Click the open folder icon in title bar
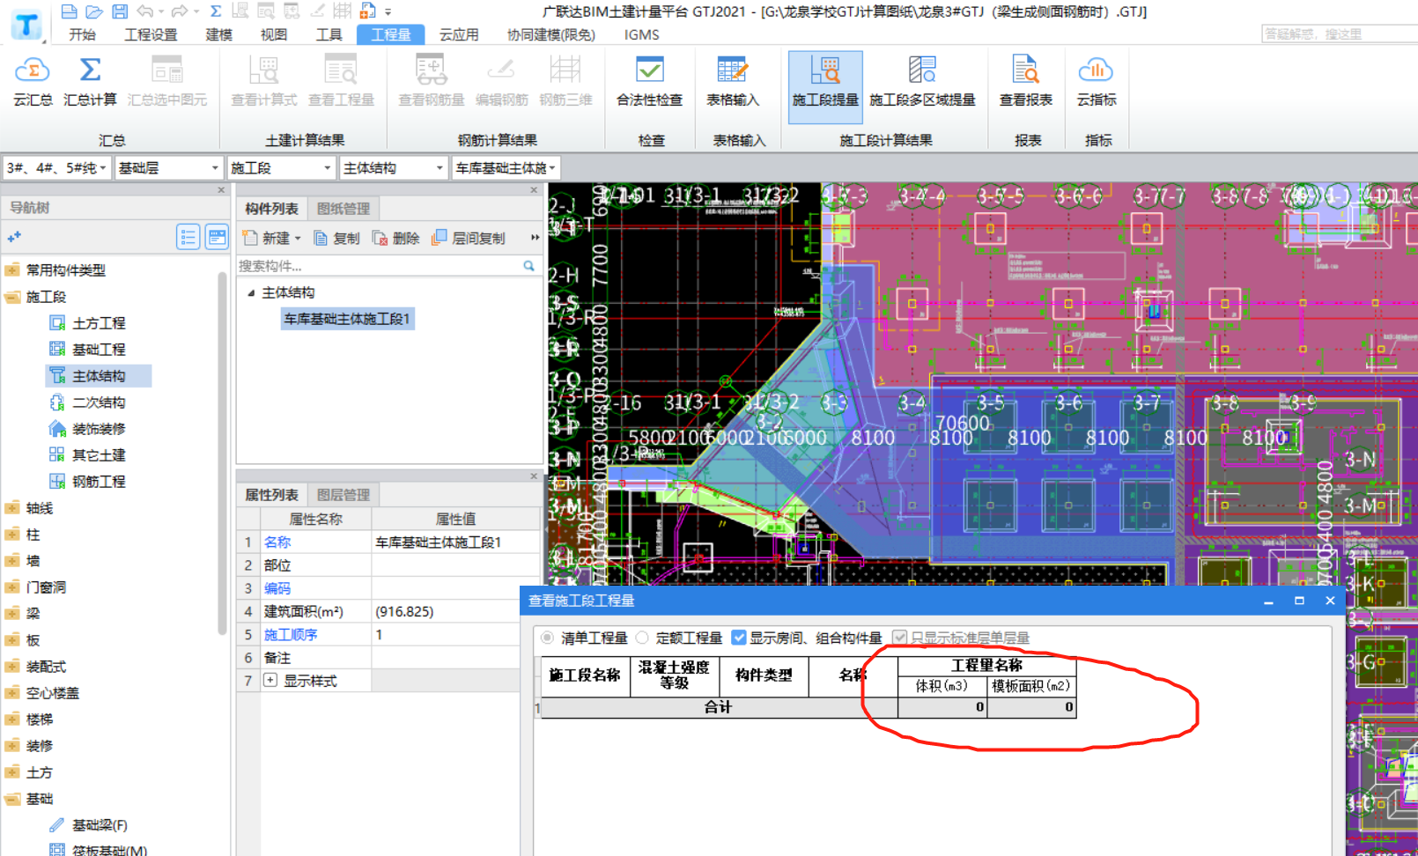 [x=94, y=11]
